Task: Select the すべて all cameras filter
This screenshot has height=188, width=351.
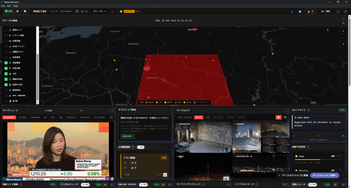Action: 199,117
